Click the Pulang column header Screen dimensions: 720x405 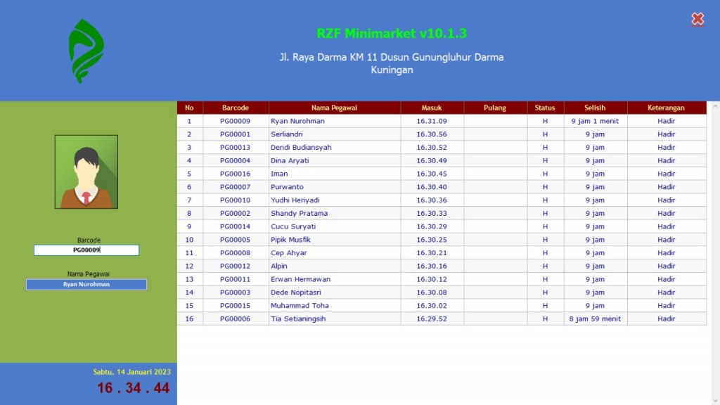coord(495,108)
